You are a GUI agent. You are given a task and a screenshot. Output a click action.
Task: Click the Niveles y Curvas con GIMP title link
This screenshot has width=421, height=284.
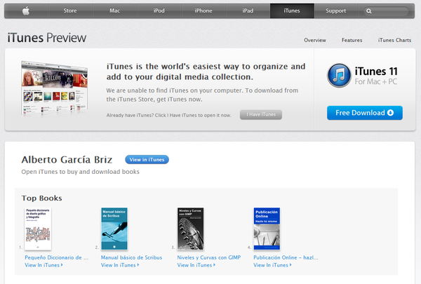(209, 257)
